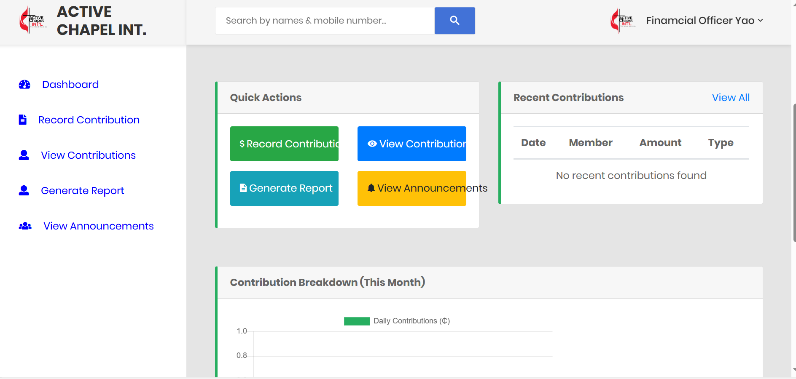Focus the search by names input field
796x379 pixels.
point(325,21)
